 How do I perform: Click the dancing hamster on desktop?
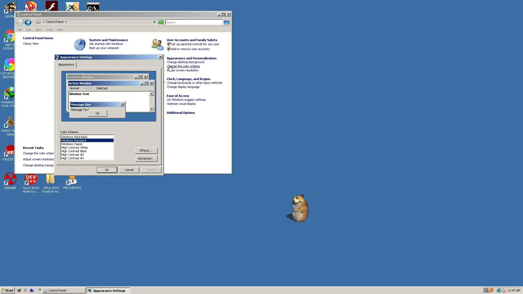point(300,208)
